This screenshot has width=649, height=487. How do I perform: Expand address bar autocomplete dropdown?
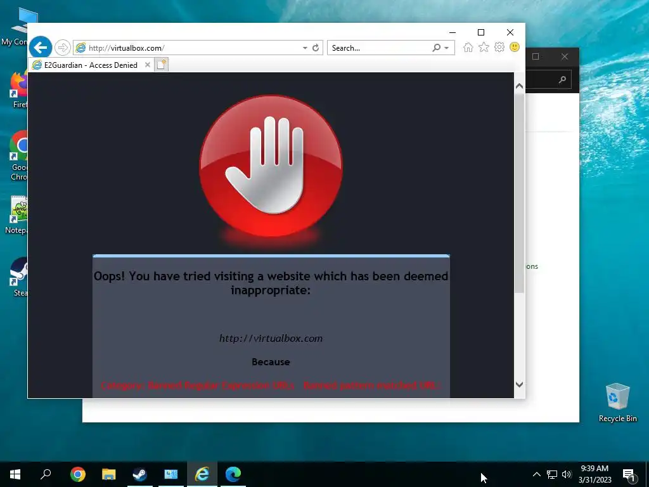coord(305,48)
